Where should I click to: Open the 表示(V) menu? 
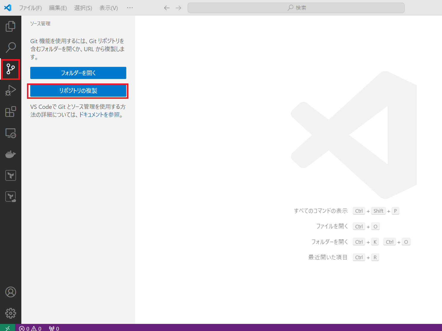click(108, 8)
